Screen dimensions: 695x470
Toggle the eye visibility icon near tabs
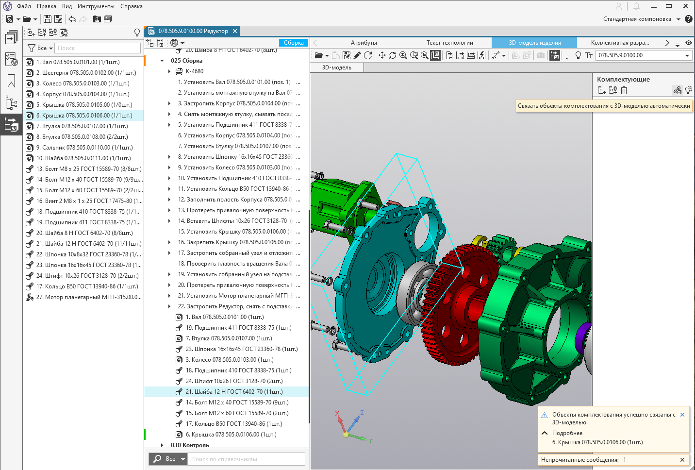[688, 43]
